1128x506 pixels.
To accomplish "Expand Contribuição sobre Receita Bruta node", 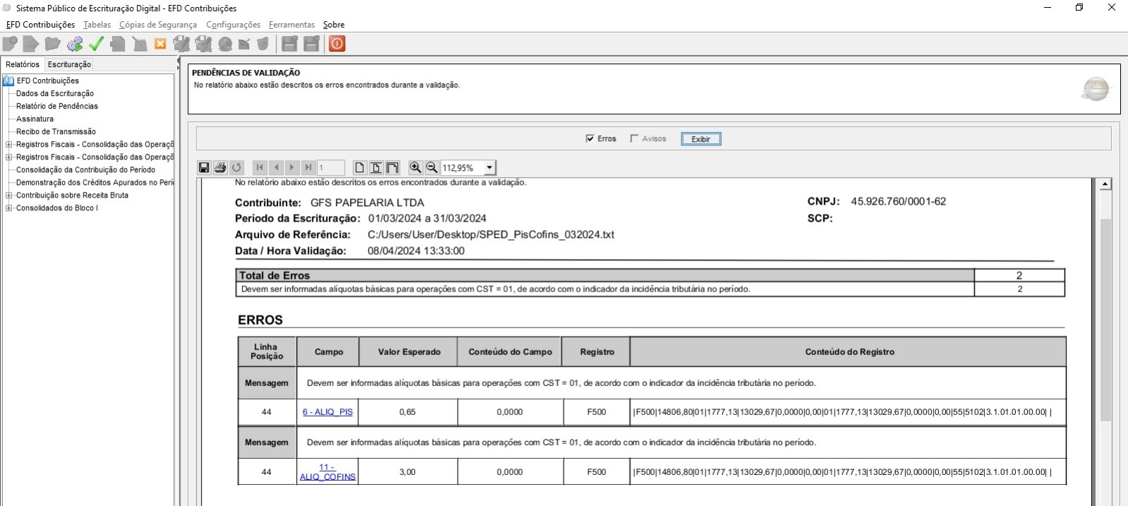I will (x=9, y=195).
